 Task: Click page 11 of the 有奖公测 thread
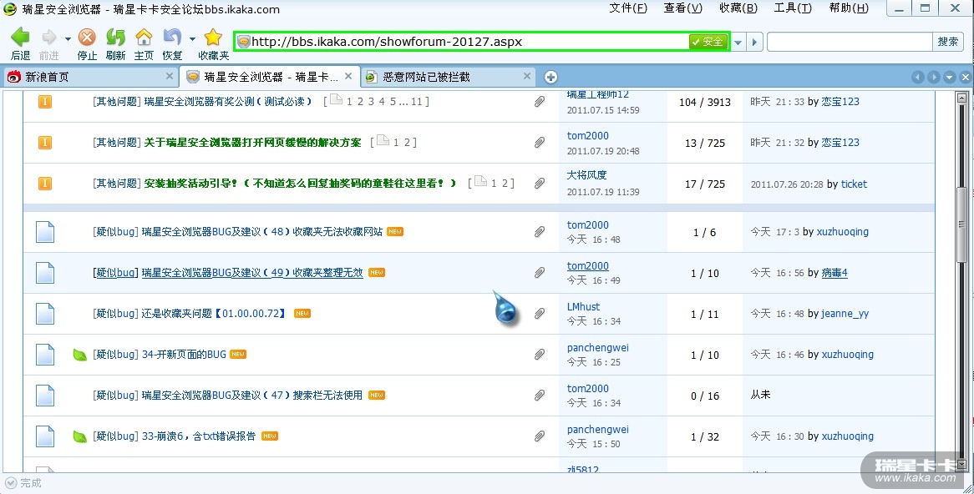point(416,101)
